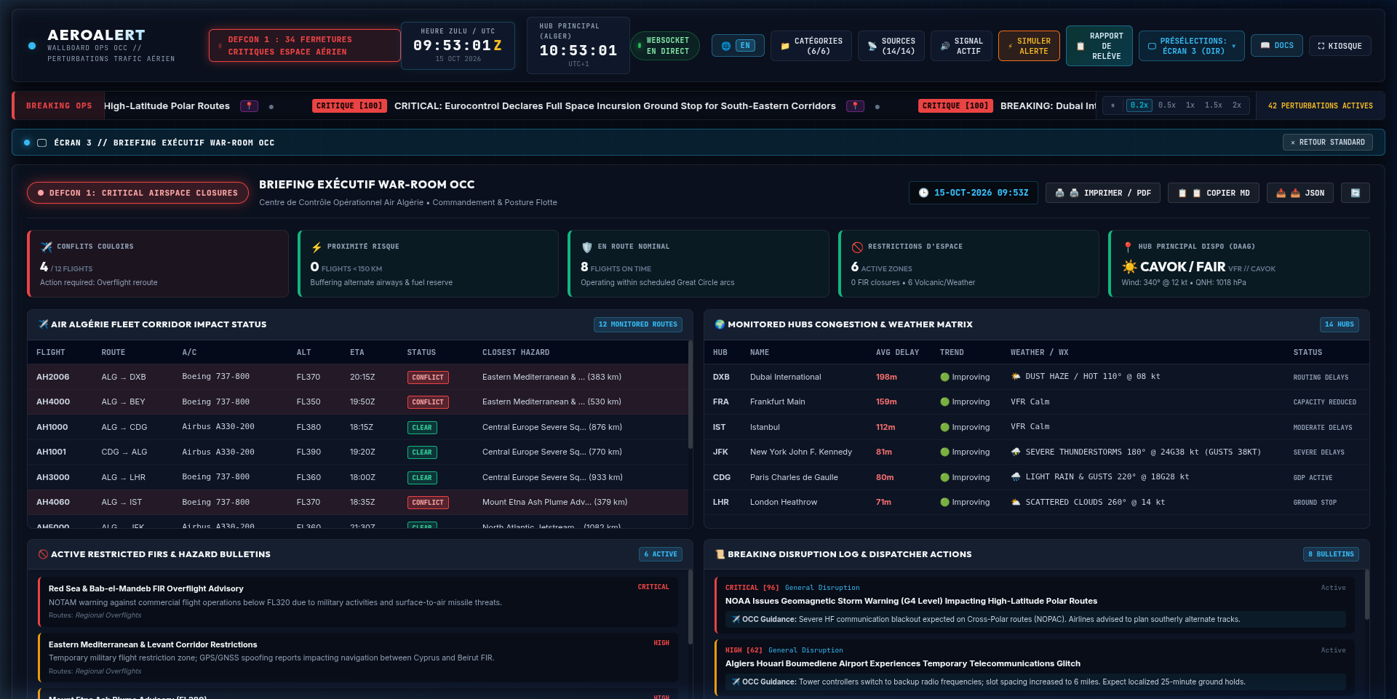Click the refresh icon button beside JSON

(x=1356, y=193)
